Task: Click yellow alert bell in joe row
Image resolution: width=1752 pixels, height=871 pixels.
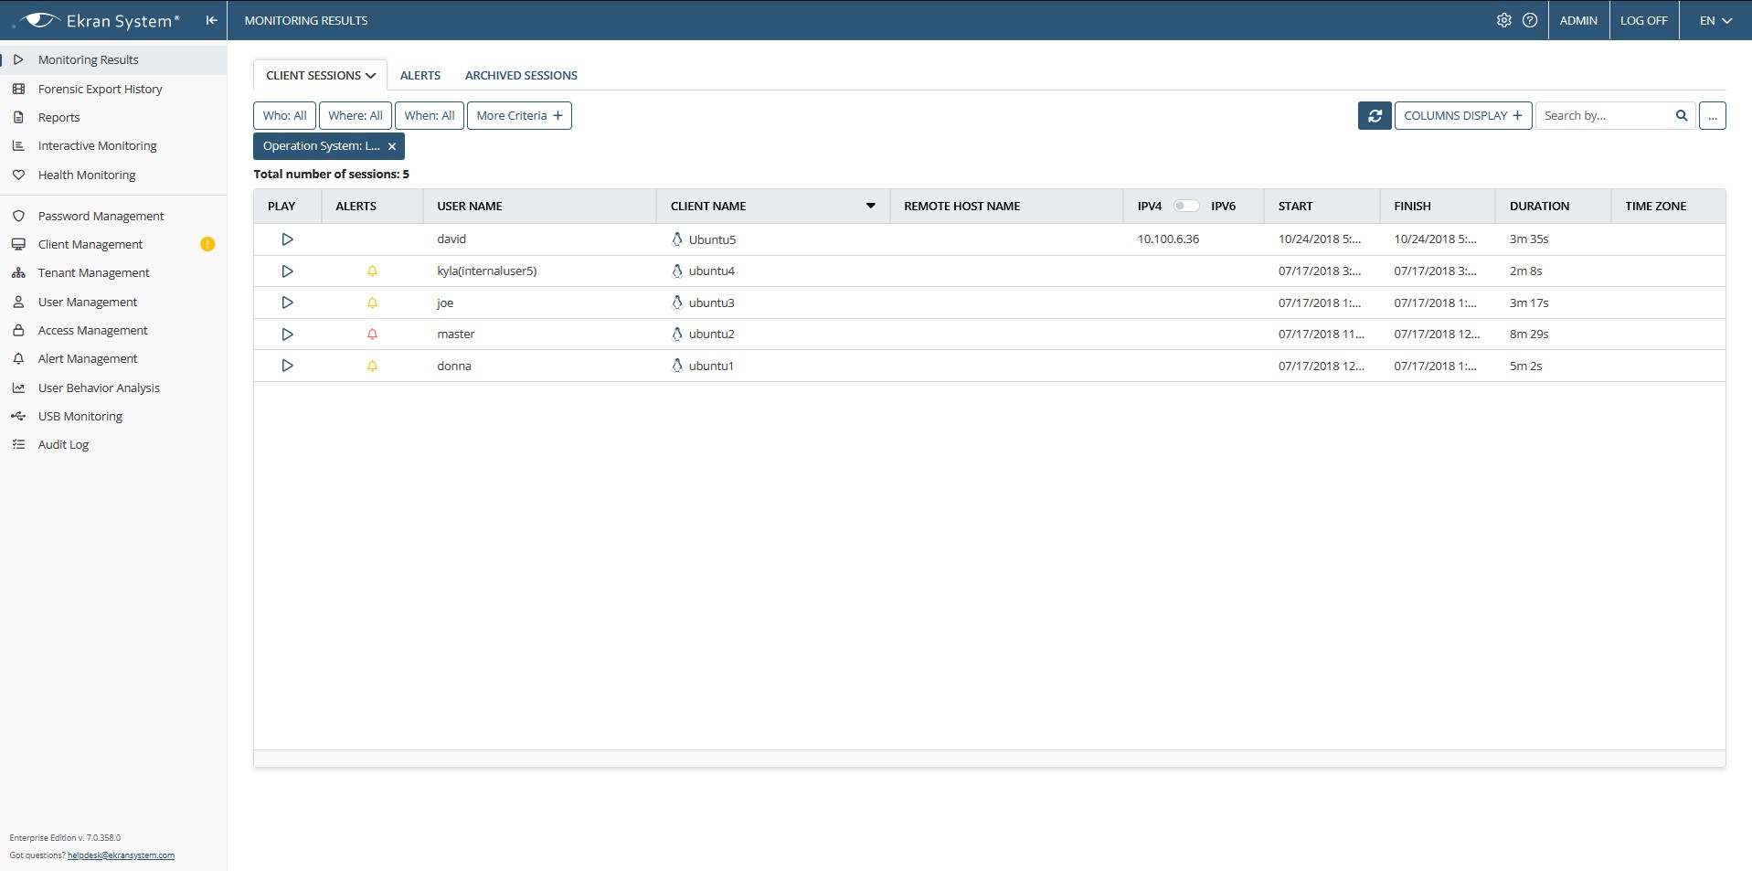Action: [x=372, y=303]
